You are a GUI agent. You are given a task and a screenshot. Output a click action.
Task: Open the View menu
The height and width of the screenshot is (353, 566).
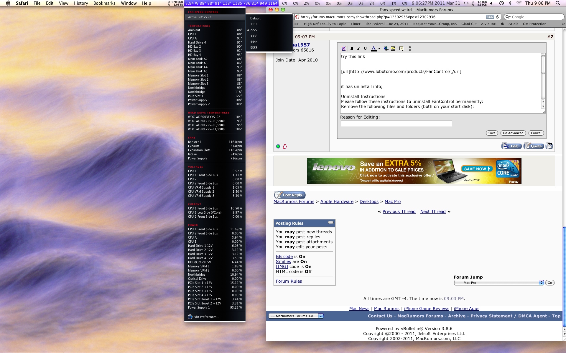(63, 3)
